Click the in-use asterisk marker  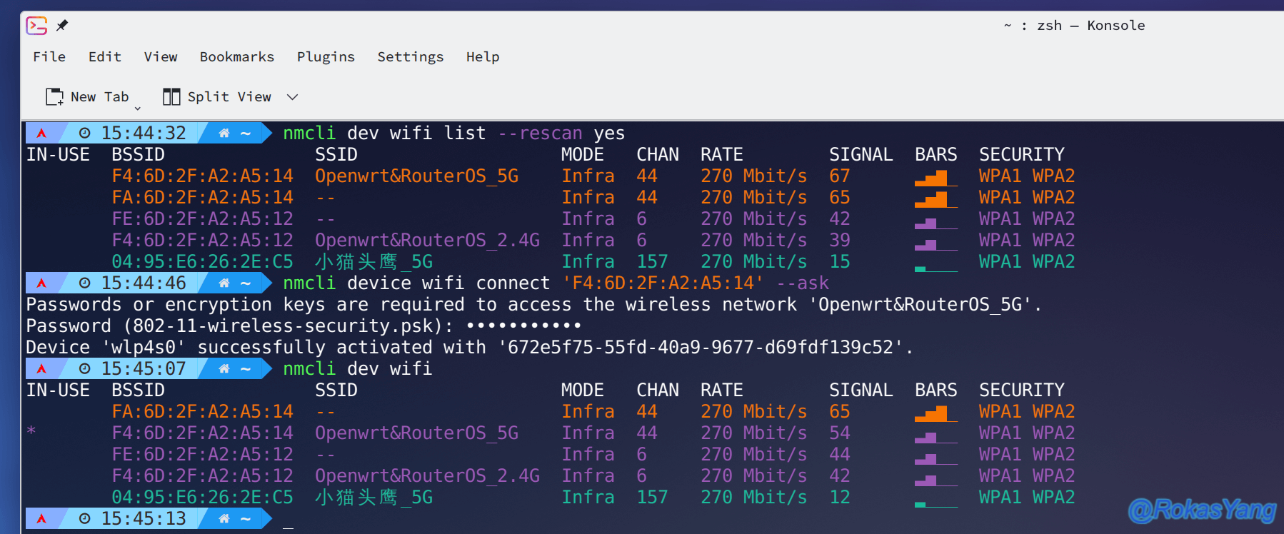tap(31, 430)
